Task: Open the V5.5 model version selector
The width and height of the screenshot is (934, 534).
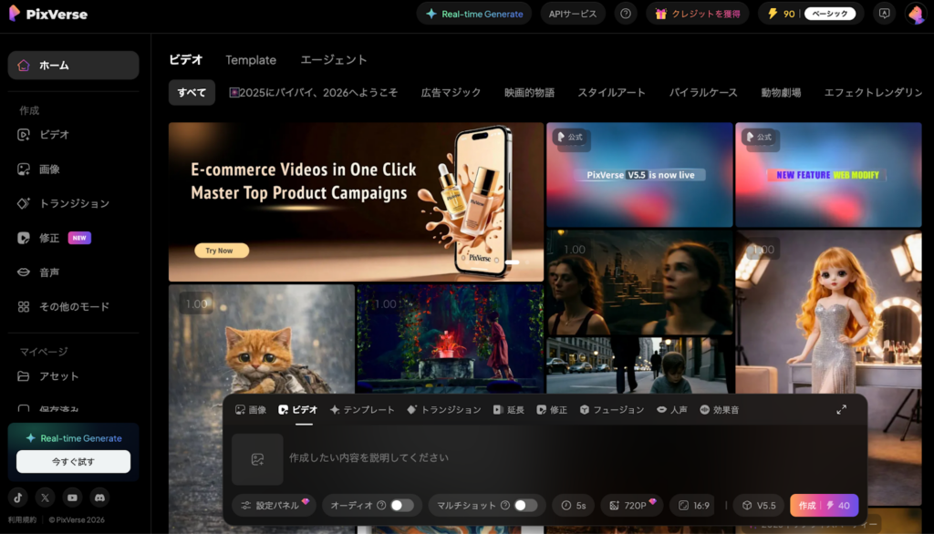Action: coord(758,504)
